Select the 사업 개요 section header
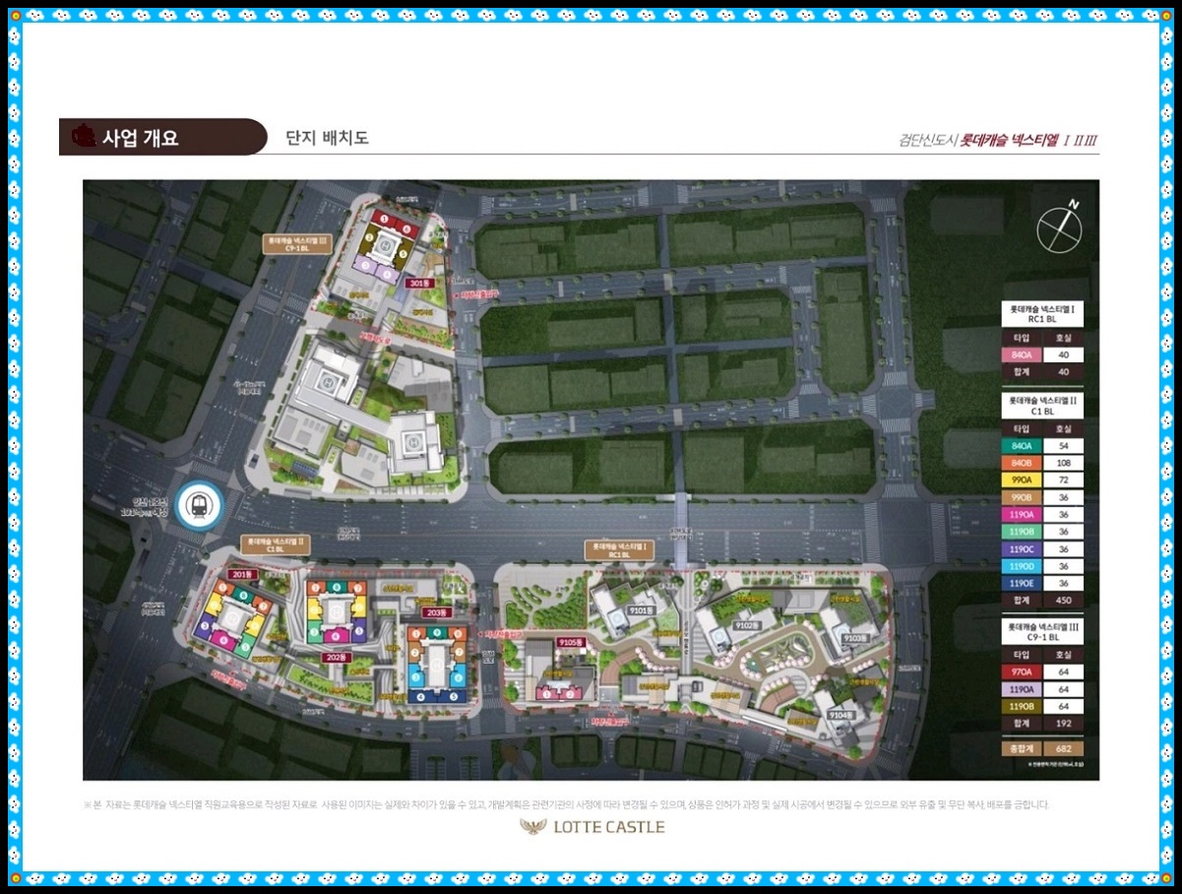The width and height of the screenshot is (1182, 894). pyautogui.click(x=162, y=137)
